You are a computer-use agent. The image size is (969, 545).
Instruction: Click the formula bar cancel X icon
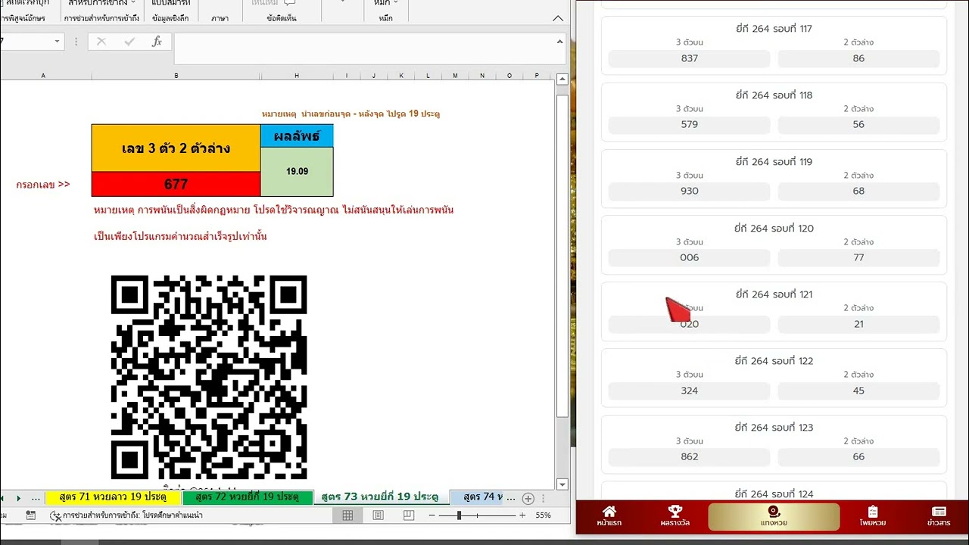tap(101, 42)
